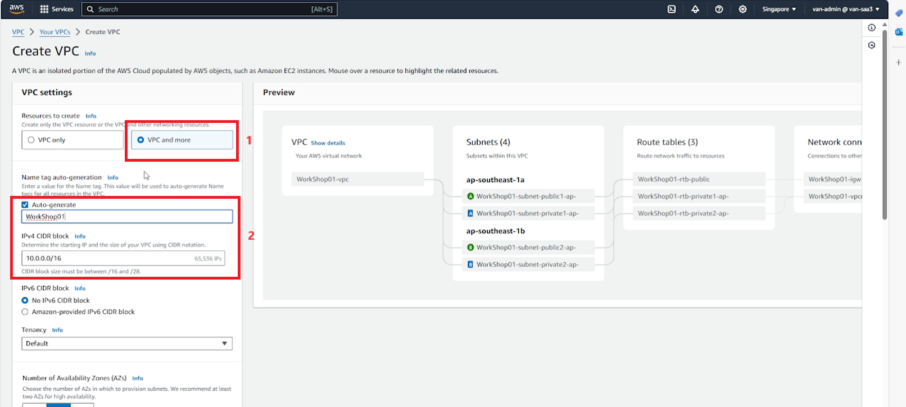Image resolution: width=906 pixels, height=407 pixels.
Task: Select WorkShop01-subnet-private1-ap- entry
Action: (x=528, y=213)
